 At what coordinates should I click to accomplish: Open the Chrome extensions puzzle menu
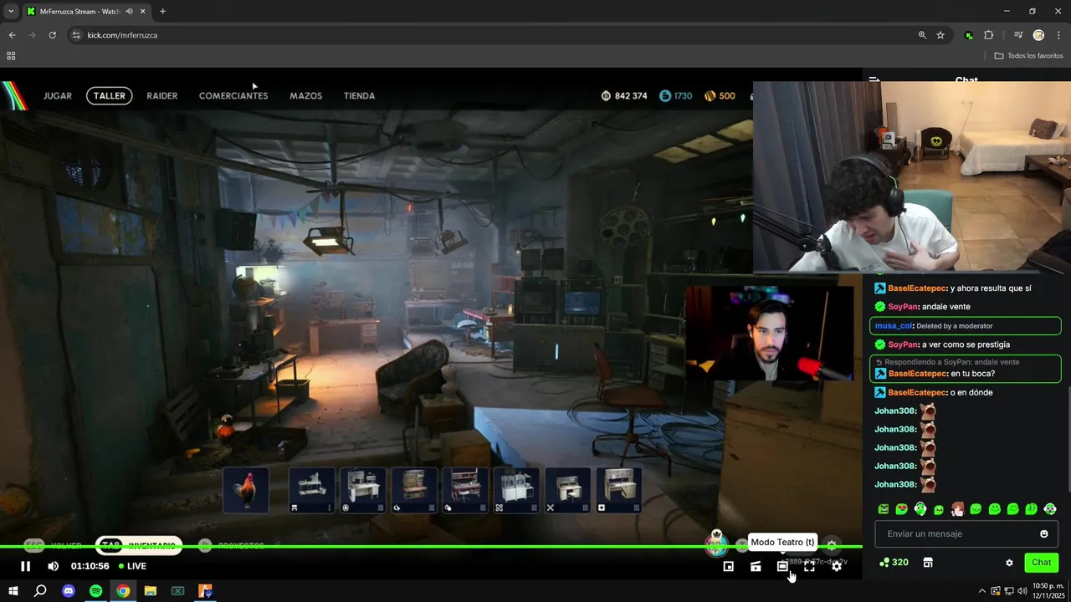click(989, 35)
